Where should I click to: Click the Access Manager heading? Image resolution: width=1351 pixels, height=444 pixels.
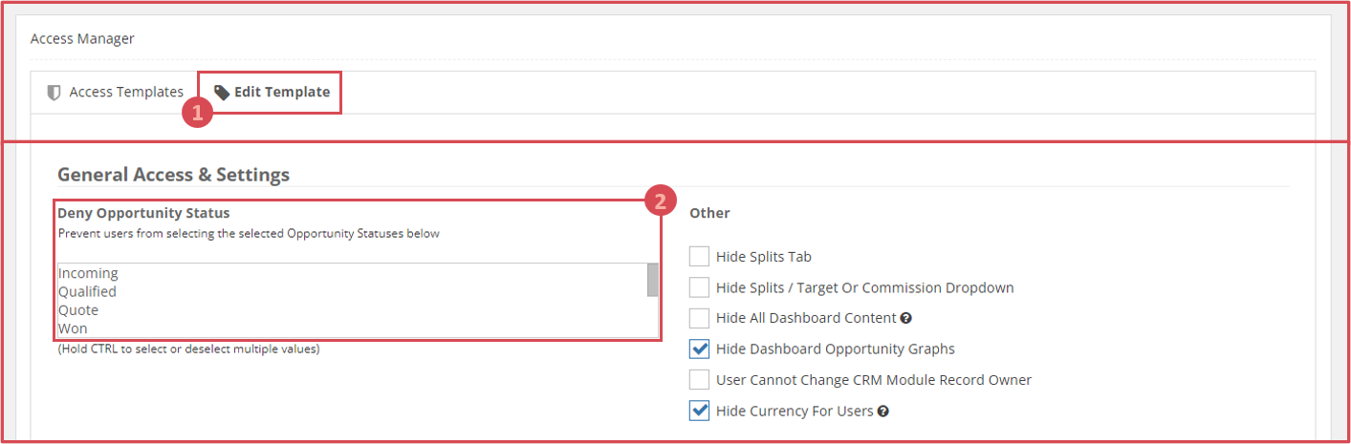tap(82, 39)
